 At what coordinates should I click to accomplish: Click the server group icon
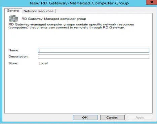[13, 18]
